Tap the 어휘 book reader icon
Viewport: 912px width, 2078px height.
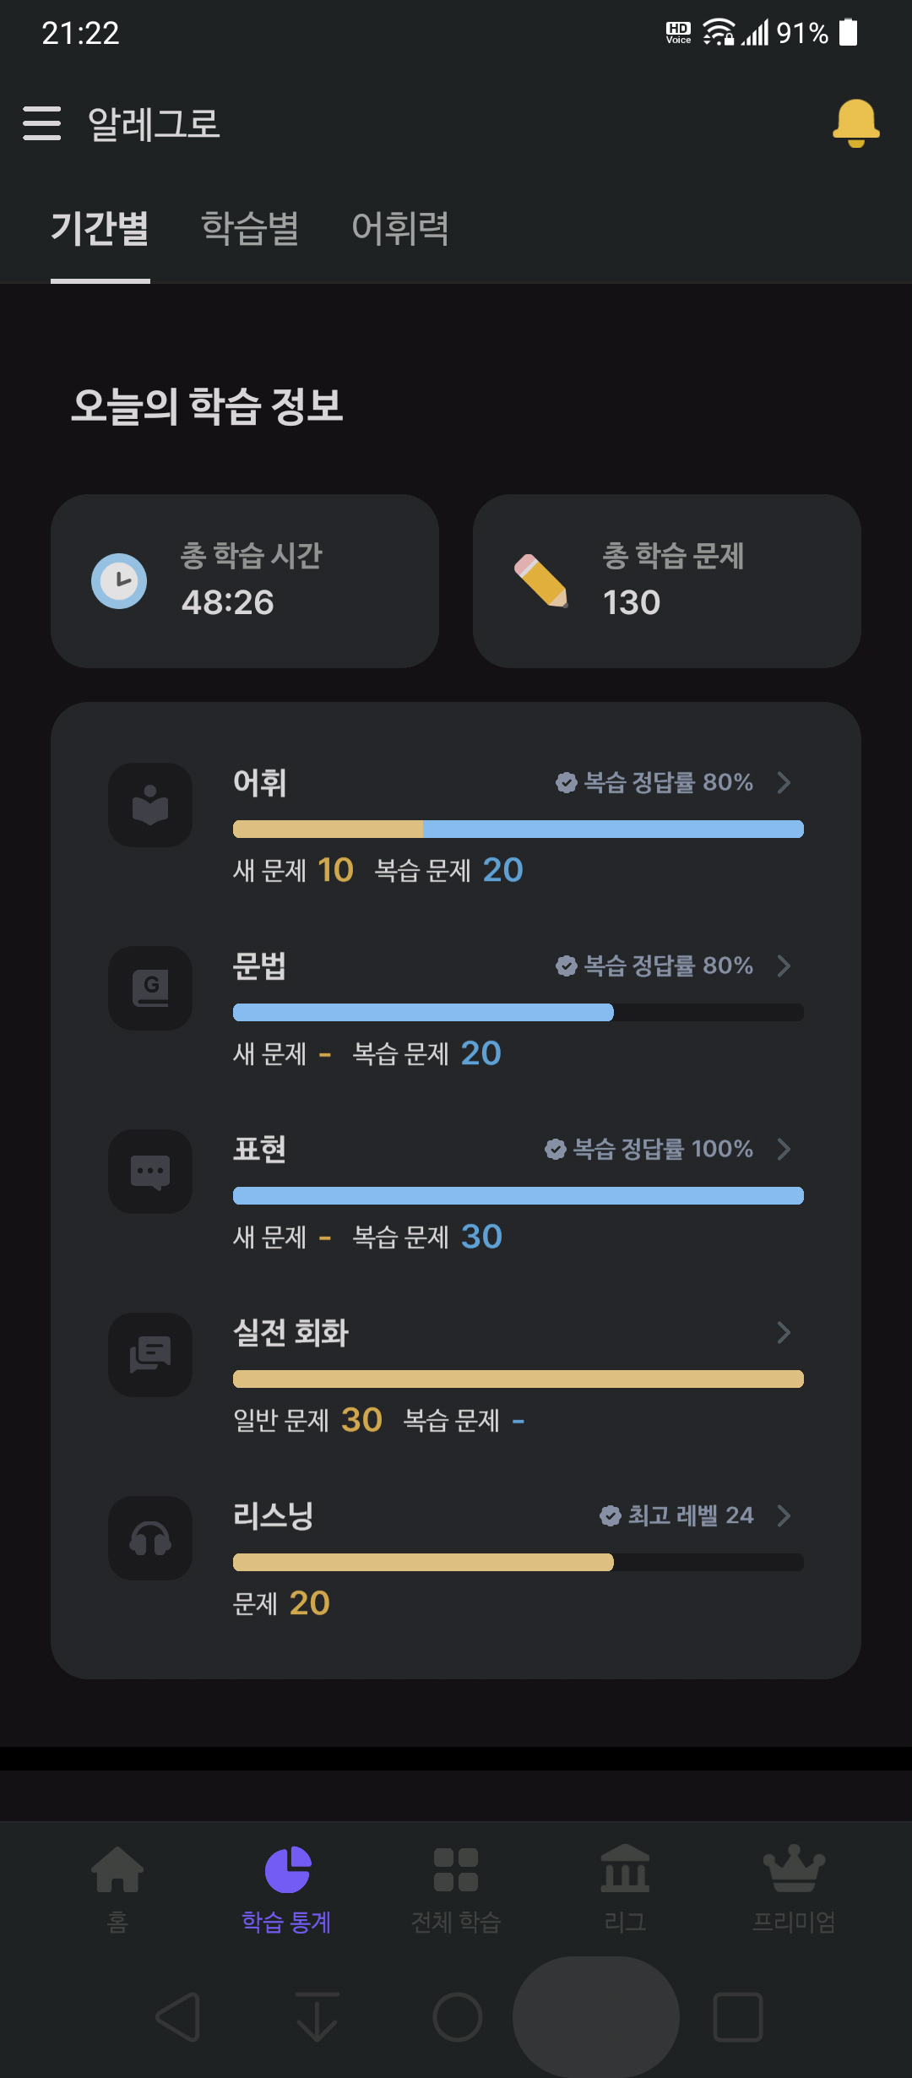[x=150, y=805]
